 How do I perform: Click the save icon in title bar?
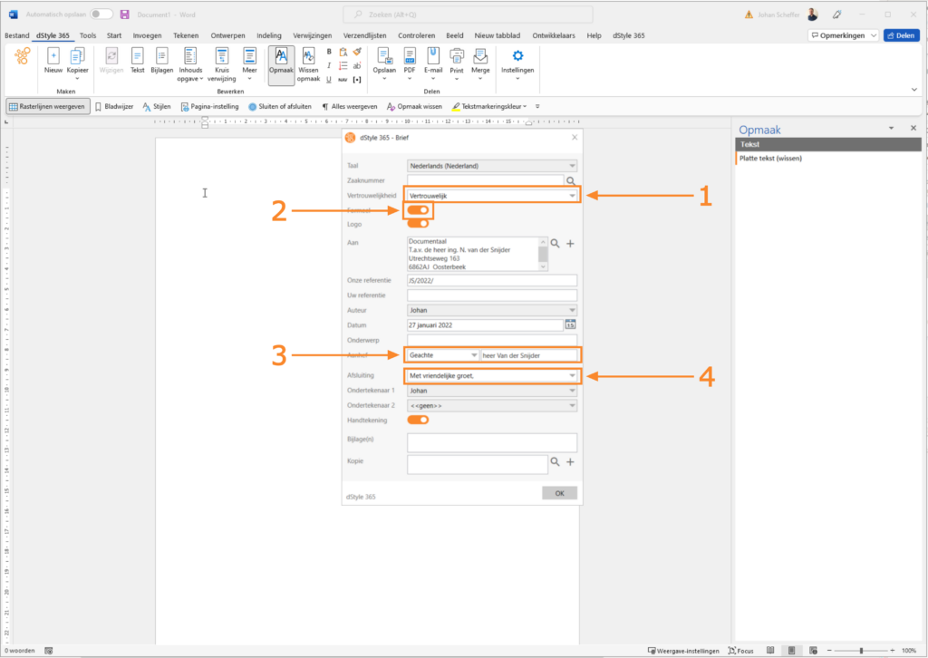click(x=125, y=15)
